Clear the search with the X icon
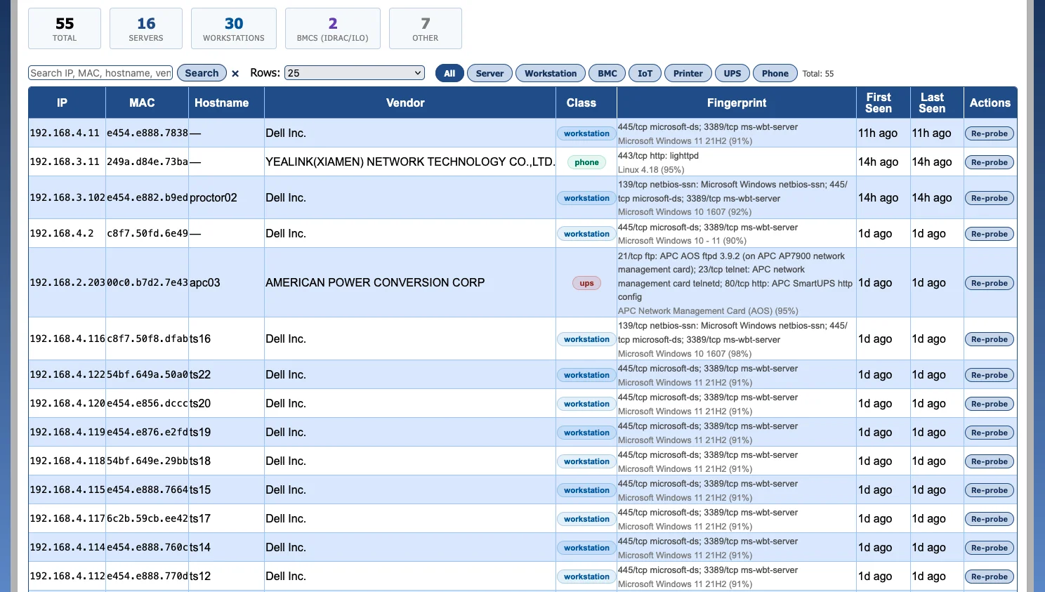 [235, 73]
